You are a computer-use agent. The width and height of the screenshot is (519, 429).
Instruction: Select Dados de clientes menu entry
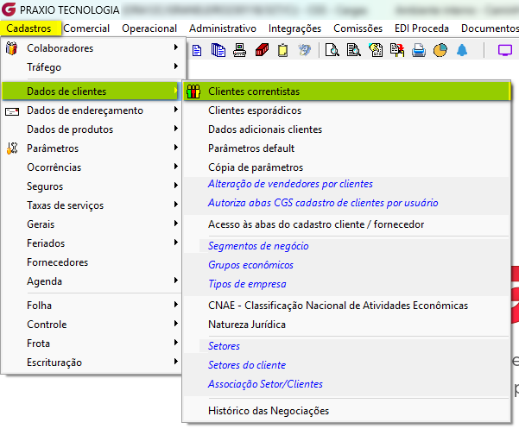coord(91,91)
